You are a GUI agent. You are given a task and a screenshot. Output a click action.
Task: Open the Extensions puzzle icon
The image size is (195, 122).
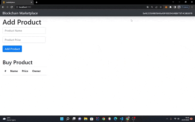[170, 7]
